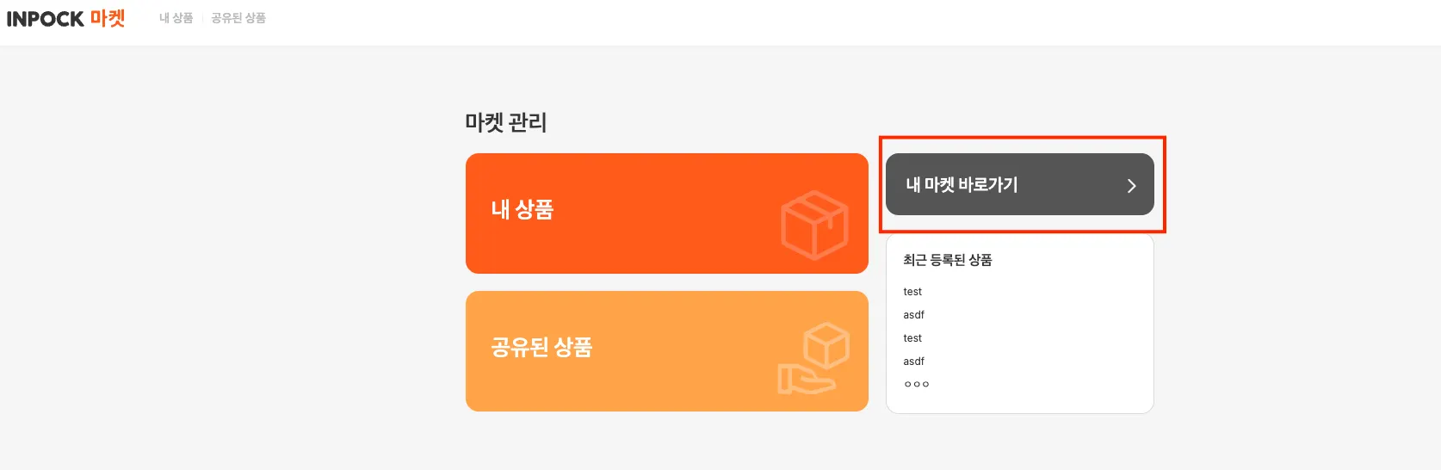The width and height of the screenshot is (1441, 470).
Task: Open the orange 내 상품 card title
Action: pos(522,210)
